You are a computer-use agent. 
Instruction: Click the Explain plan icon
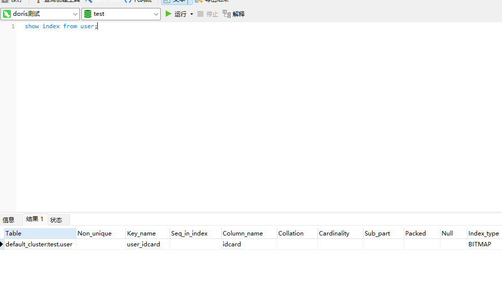227,14
